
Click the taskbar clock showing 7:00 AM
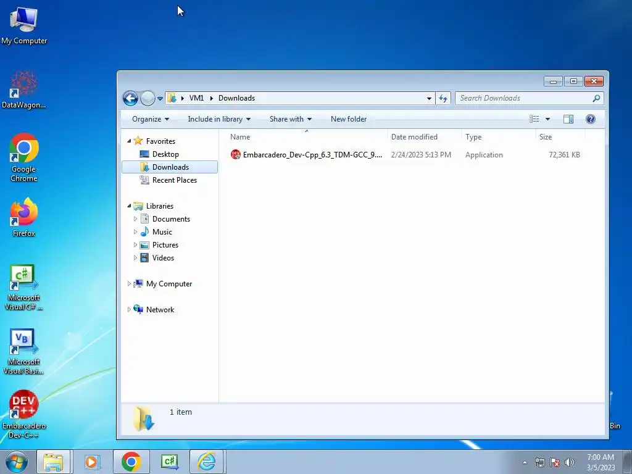point(601,462)
